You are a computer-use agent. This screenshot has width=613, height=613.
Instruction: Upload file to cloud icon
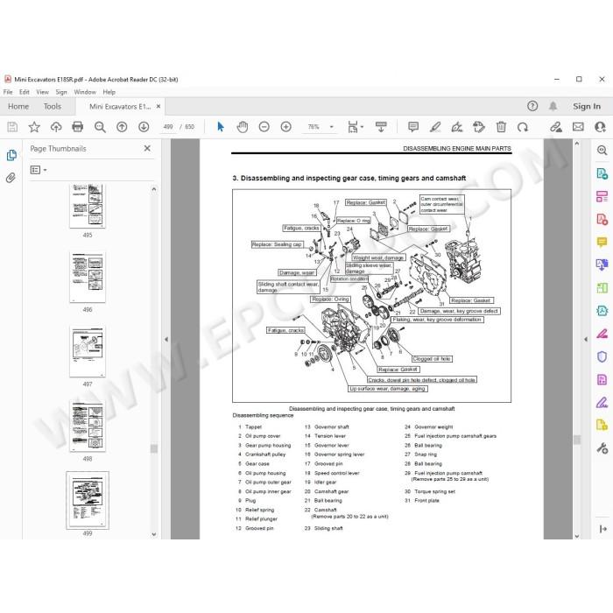coord(56,127)
